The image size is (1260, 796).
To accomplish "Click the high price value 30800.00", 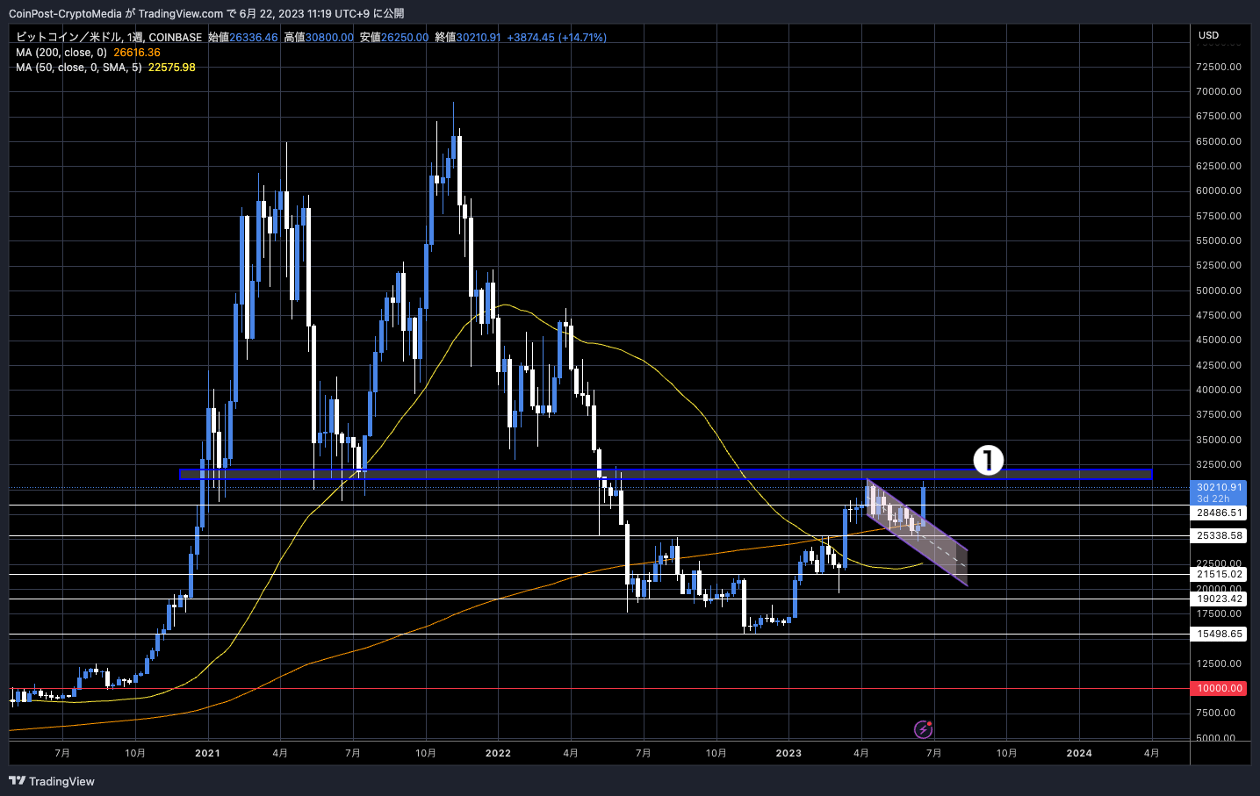I will coord(329,38).
